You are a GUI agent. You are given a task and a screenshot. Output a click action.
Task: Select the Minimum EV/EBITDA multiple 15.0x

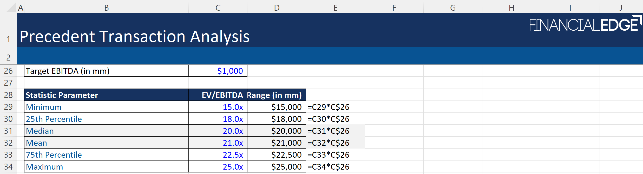tap(233, 107)
